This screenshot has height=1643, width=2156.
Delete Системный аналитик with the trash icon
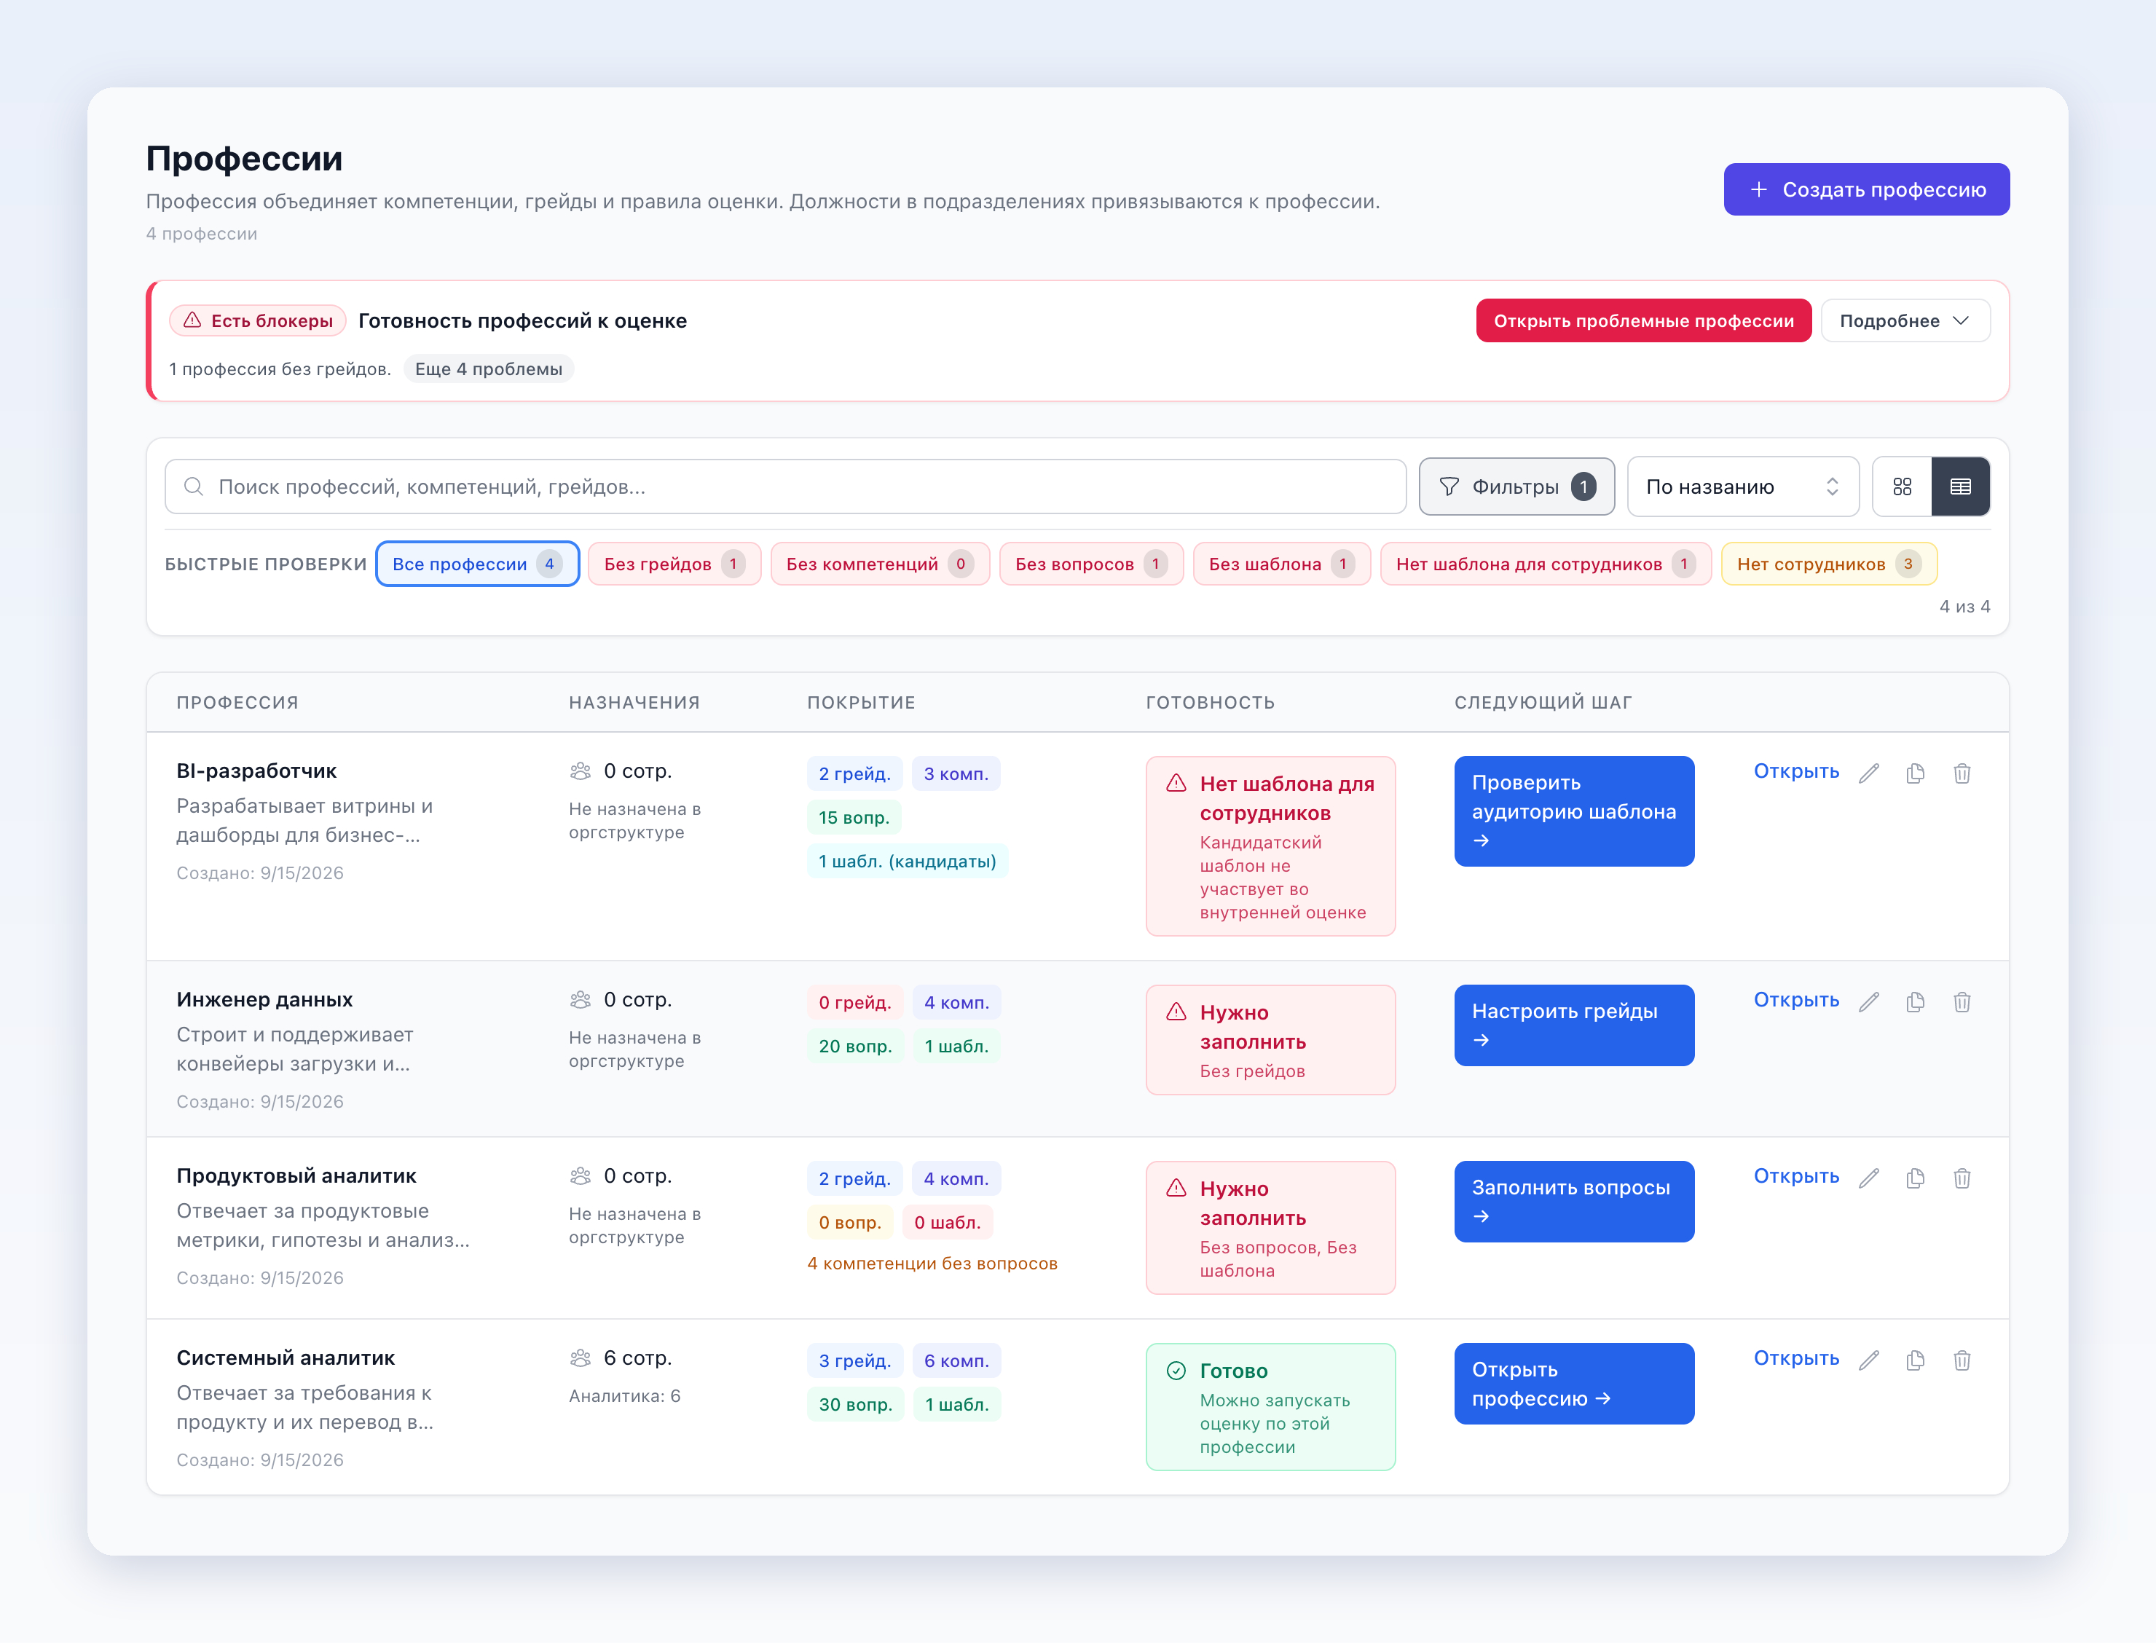(1962, 1360)
